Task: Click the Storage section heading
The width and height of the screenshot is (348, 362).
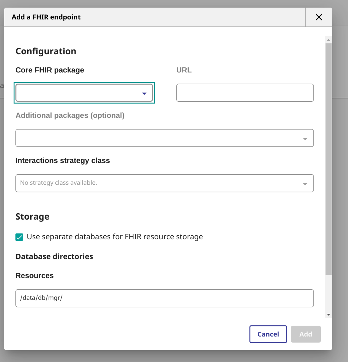Action: [x=32, y=217]
